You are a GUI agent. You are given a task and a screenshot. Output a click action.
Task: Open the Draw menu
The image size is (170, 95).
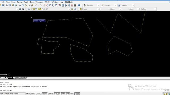32,2
